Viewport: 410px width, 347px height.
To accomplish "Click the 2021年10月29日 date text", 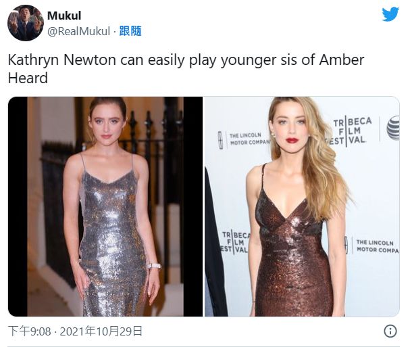I will tap(101, 331).
